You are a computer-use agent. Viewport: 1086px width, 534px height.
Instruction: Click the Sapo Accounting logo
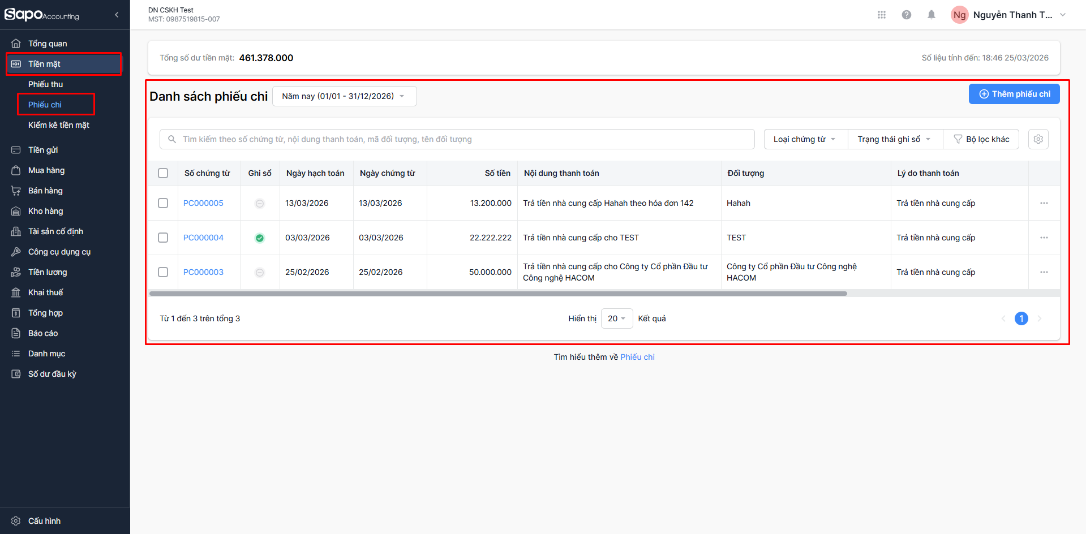42,15
